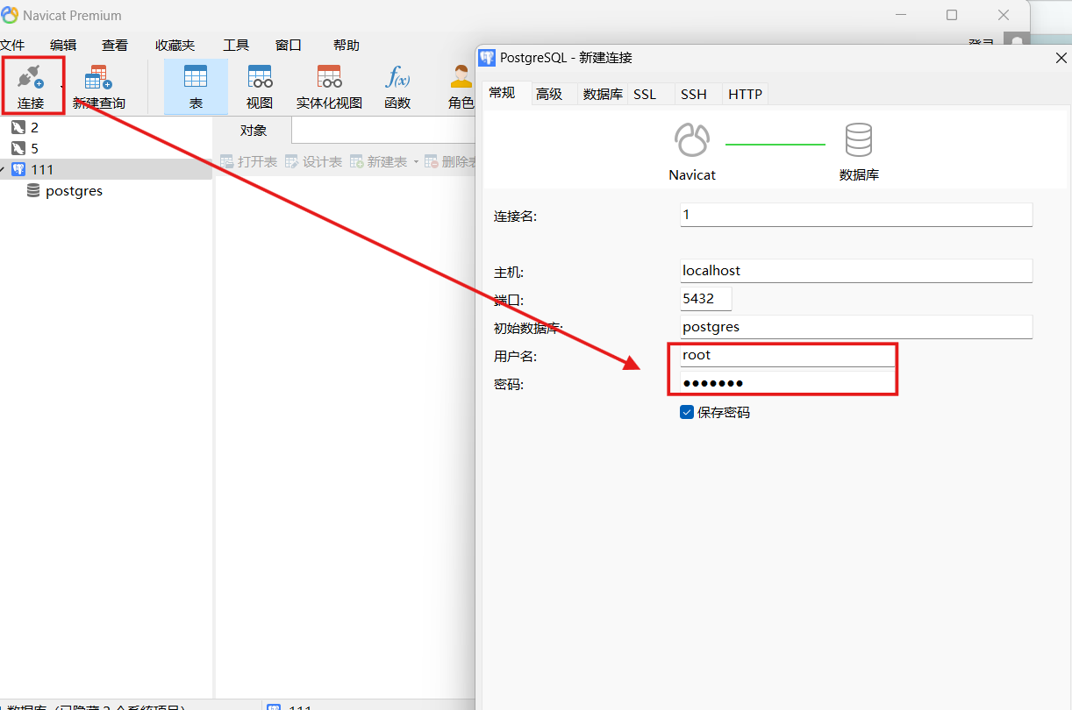This screenshot has height=710, width=1072.
Task: Select the 表 (Table) toolbar icon
Action: [x=196, y=80]
